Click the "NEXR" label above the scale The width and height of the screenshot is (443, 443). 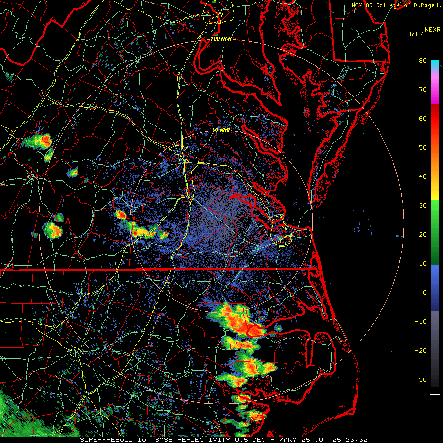pos(433,30)
